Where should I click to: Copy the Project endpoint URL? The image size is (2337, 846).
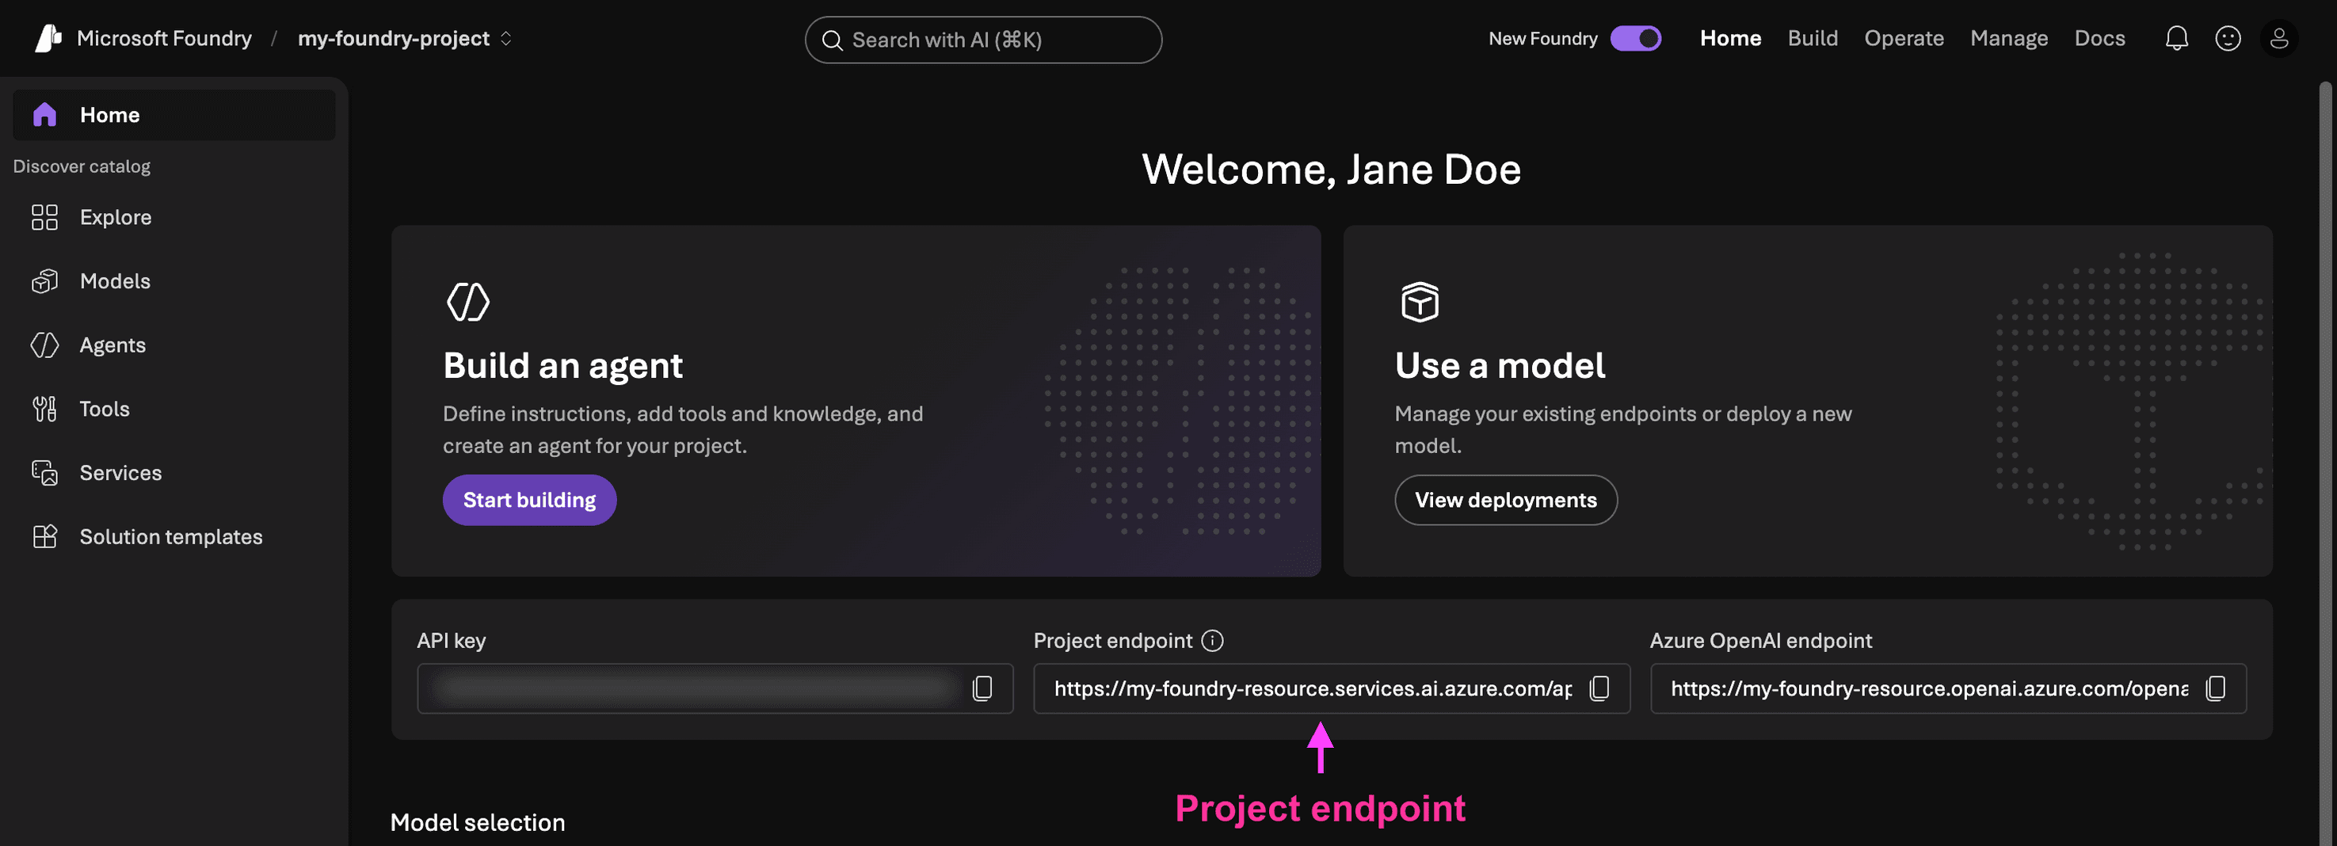[1599, 688]
